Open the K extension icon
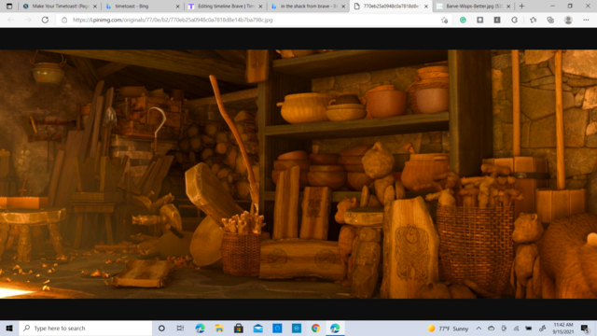Viewport: 597px width, 336px height. (x=497, y=20)
